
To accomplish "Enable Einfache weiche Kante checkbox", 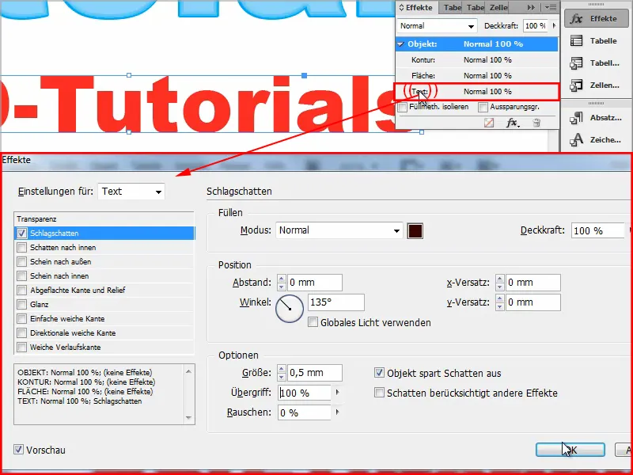I will [x=22, y=319].
